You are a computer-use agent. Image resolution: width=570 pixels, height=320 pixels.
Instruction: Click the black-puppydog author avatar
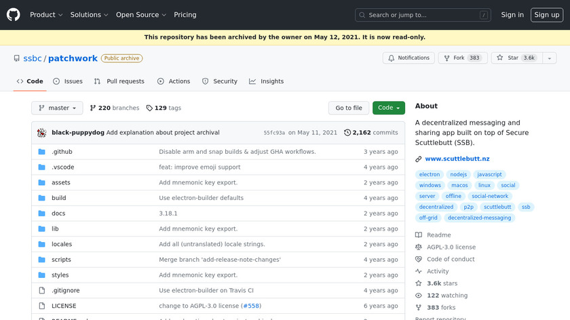[x=41, y=133]
